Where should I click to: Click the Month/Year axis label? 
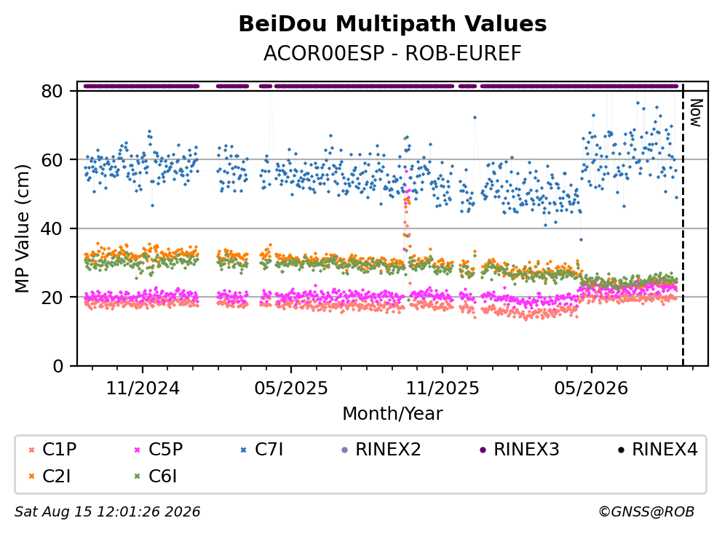(x=392, y=413)
